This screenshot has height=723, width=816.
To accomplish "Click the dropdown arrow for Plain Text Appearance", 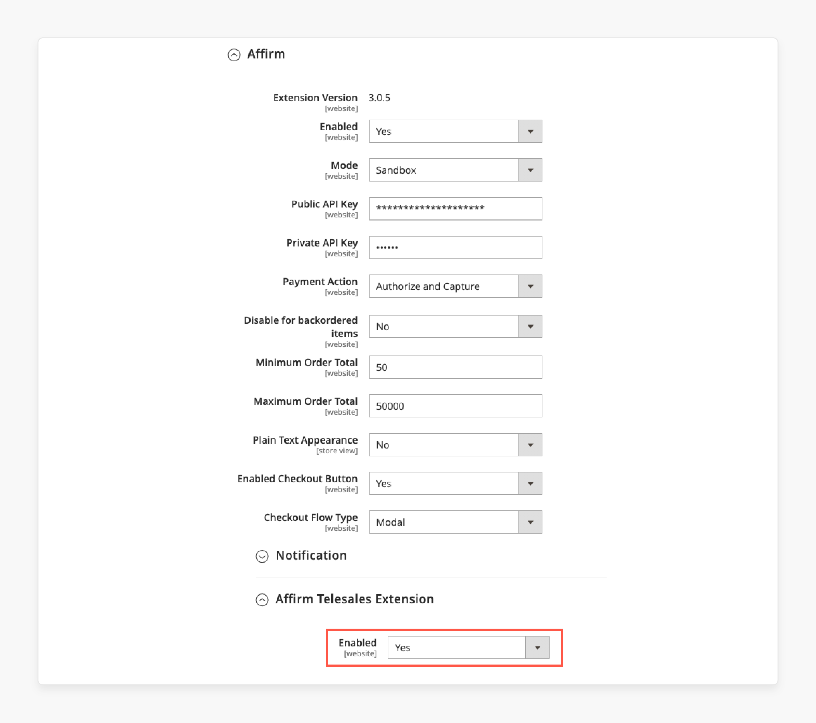I will 531,444.
